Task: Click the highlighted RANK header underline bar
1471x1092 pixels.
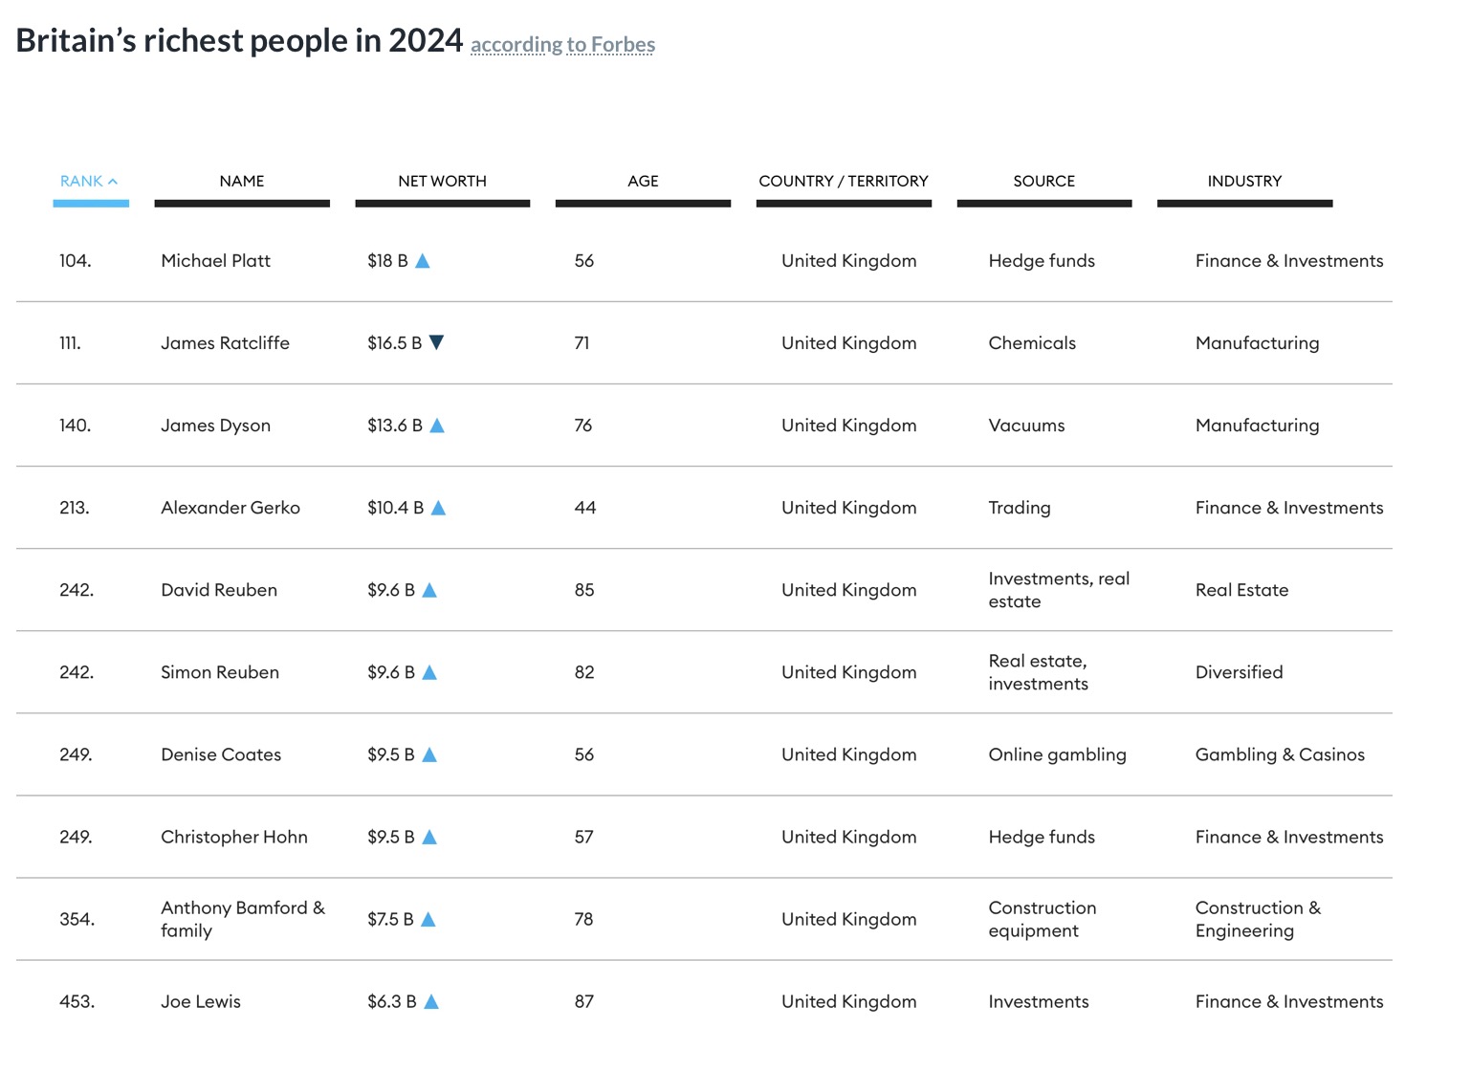Action: pos(91,202)
